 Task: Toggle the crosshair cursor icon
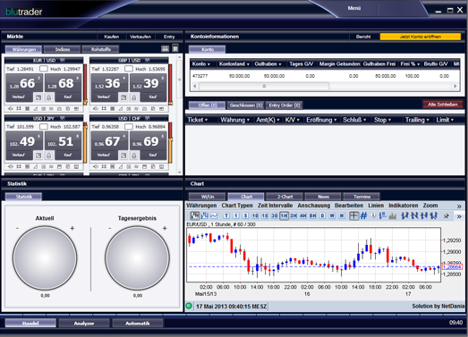[x=353, y=215]
